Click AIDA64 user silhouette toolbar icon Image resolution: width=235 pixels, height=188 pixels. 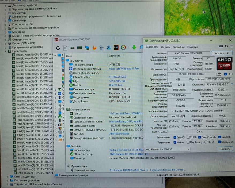click(x=109, y=48)
